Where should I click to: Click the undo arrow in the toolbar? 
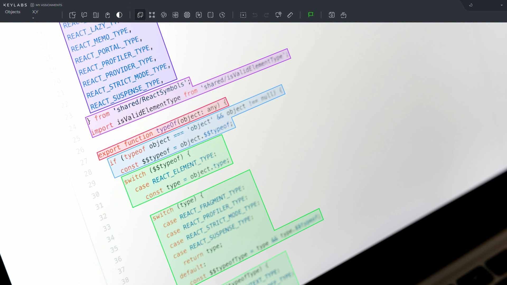click(255, 15)
